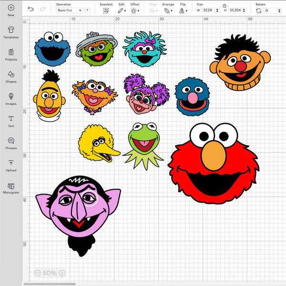Zoom out with the minus button

pos(38,273)
